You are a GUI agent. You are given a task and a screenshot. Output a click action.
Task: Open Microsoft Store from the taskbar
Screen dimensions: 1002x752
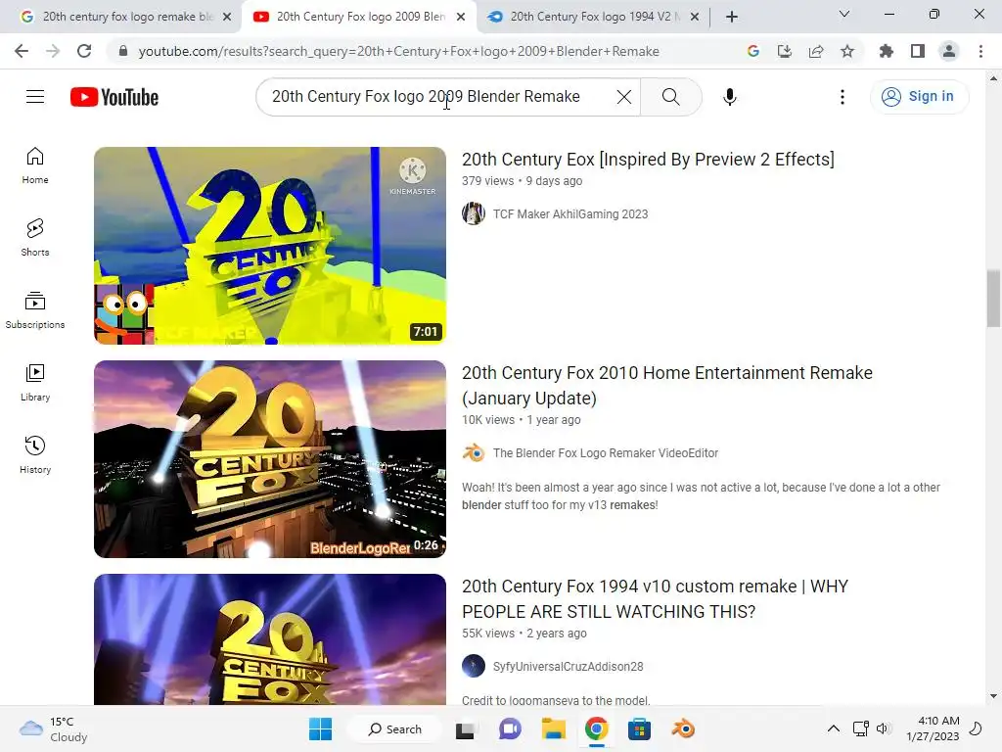click(639, 728)
